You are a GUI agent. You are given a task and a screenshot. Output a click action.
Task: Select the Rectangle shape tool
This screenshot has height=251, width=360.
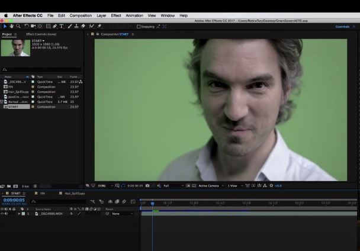[48, 26]
